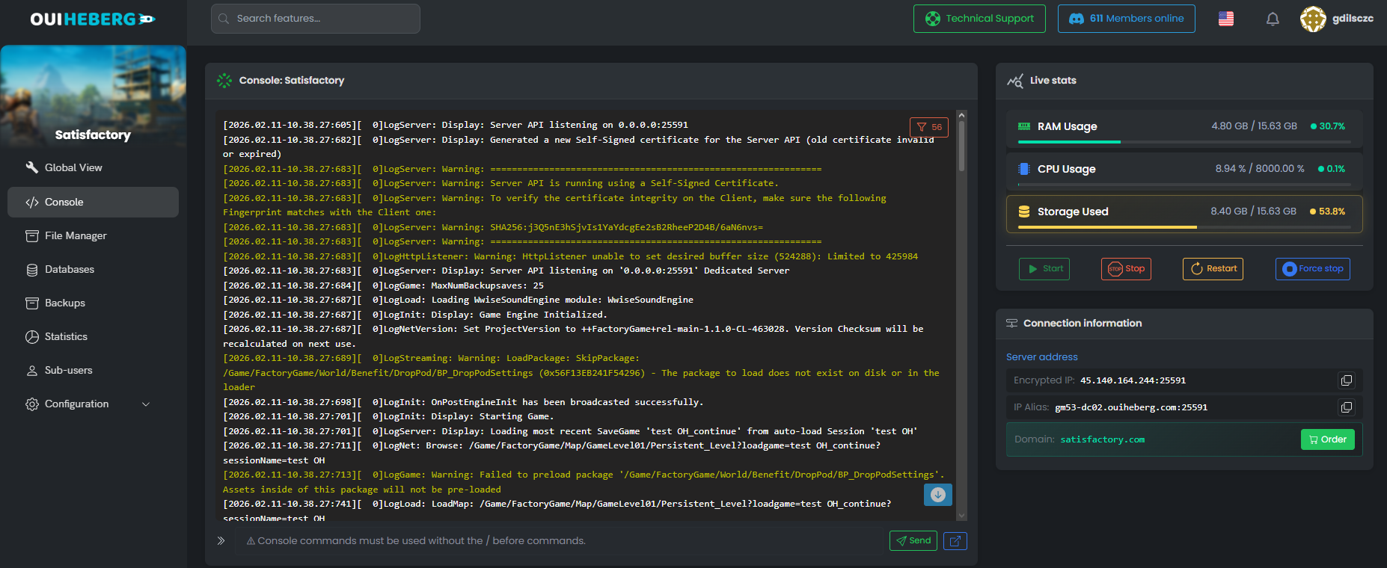The height and width of the screenshot is (568, 1387).
Task: Open the gdilsczc account dropdown
Action: tap(1352, 19)
